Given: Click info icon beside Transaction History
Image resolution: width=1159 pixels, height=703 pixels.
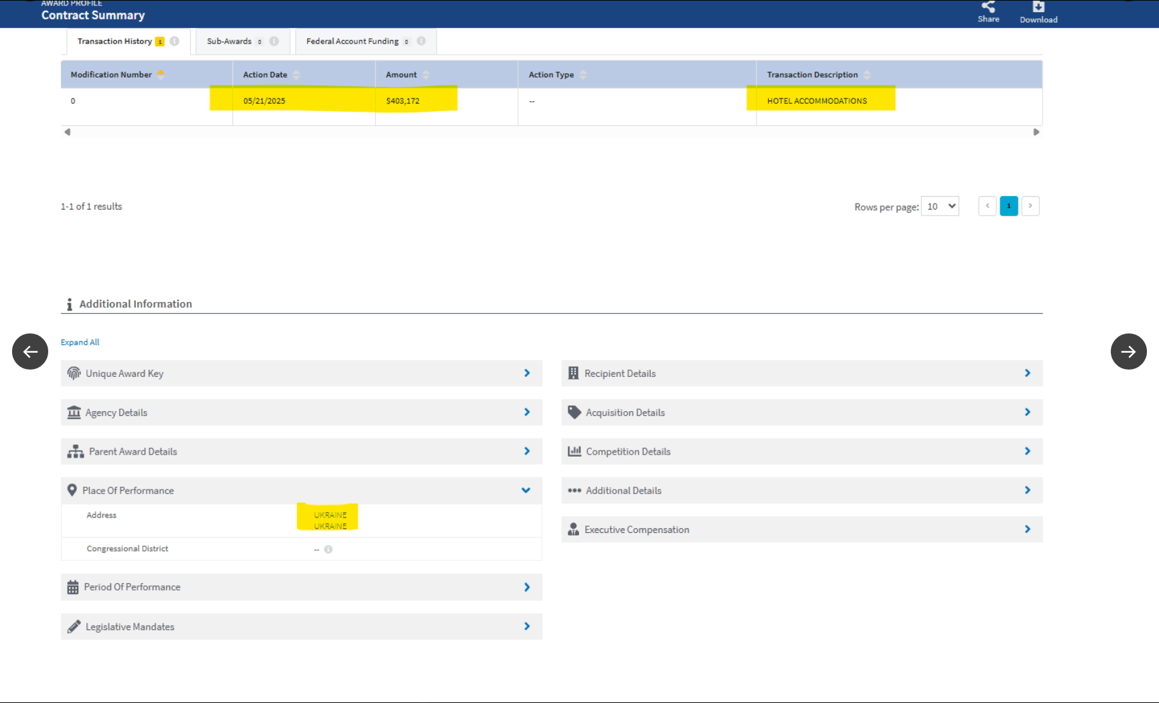Looking at the screenshot, I should (174, 42).
